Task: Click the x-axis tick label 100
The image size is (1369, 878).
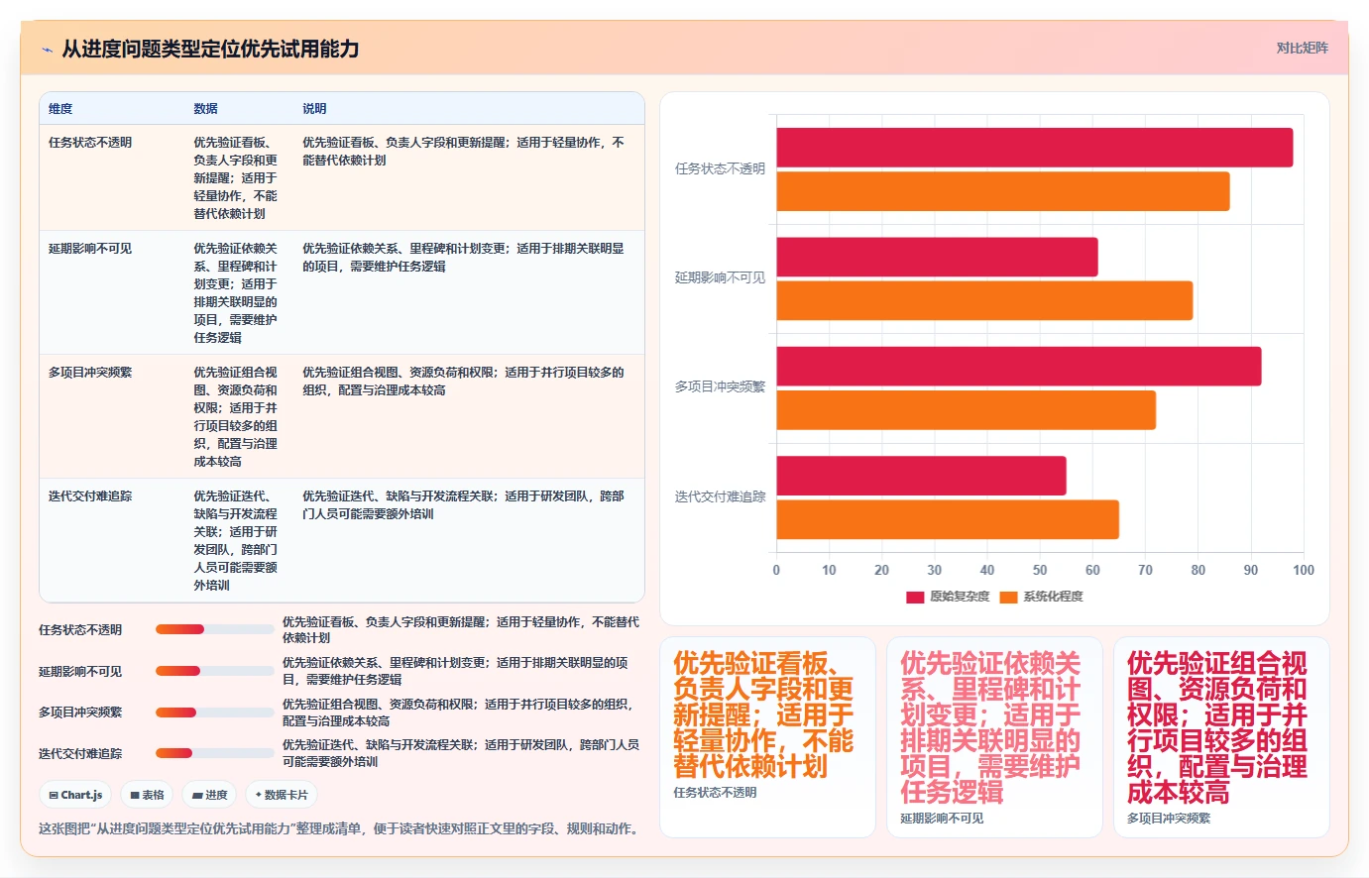Action: tap(1304, 570)
